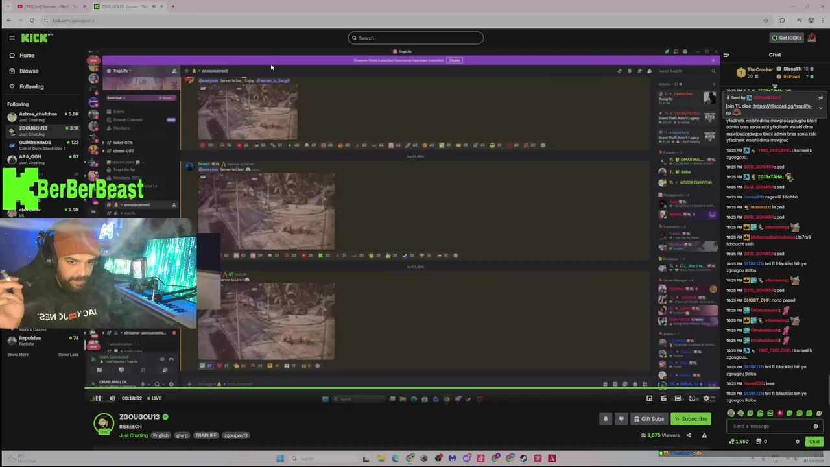This screenshot has width=830, height=467.
Task: Expand the gifter leaderboard
Action: (x=775, y=87)
